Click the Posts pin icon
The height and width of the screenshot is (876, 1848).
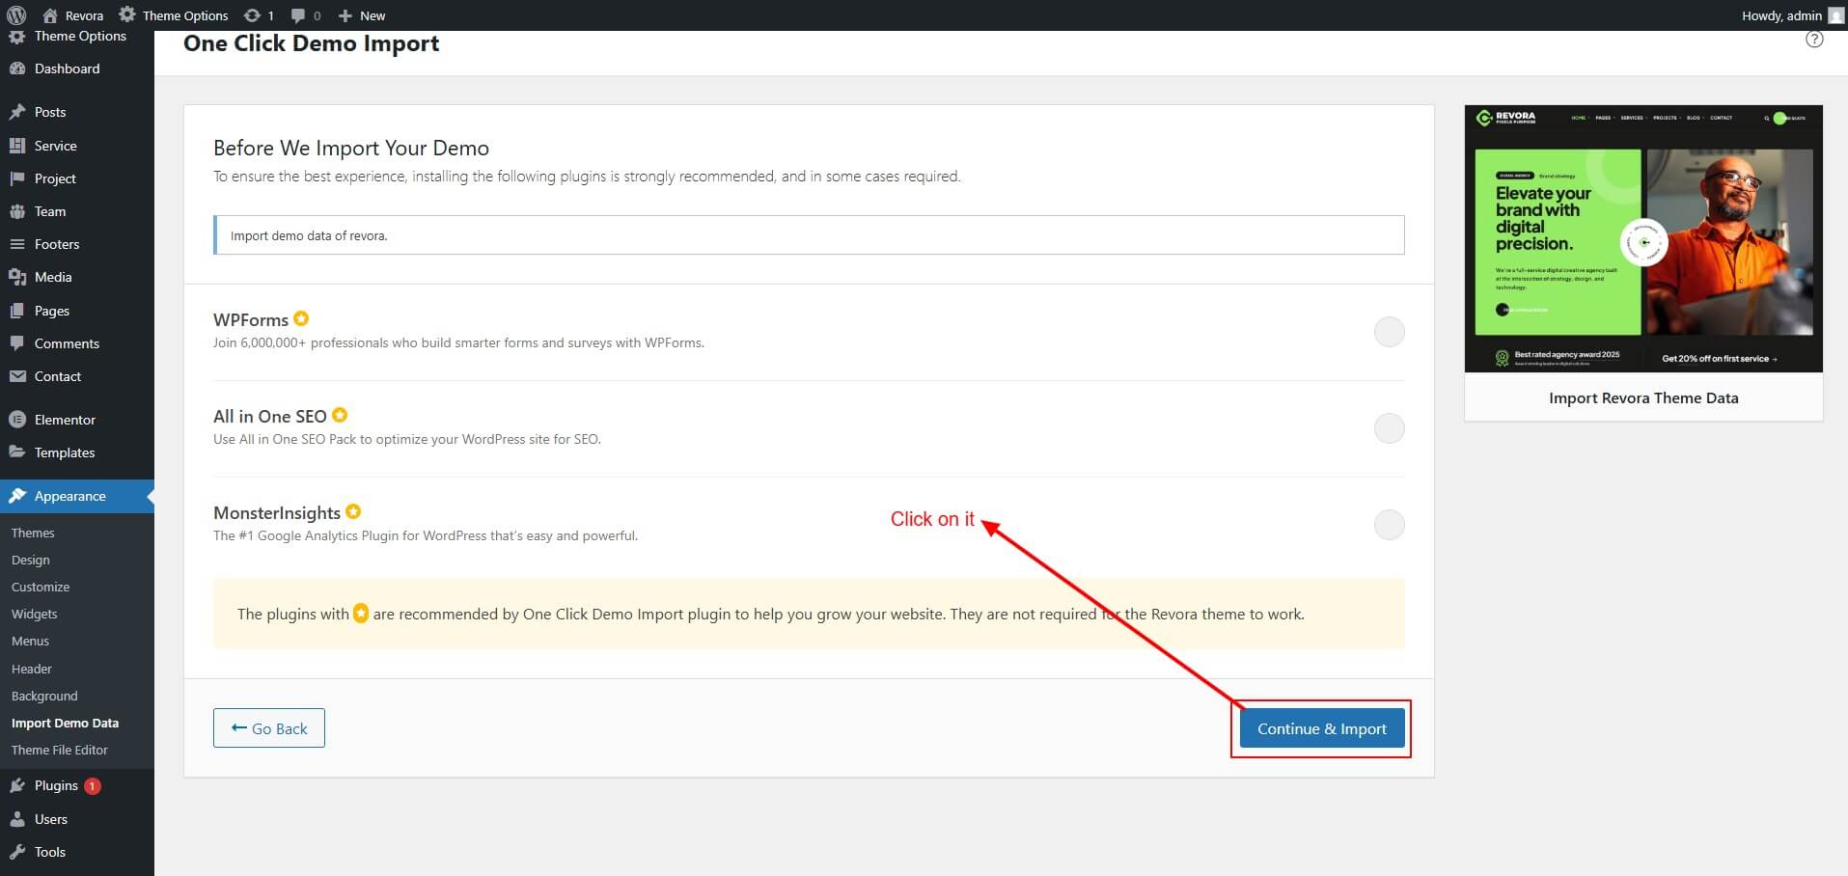[x=16, y=112]
